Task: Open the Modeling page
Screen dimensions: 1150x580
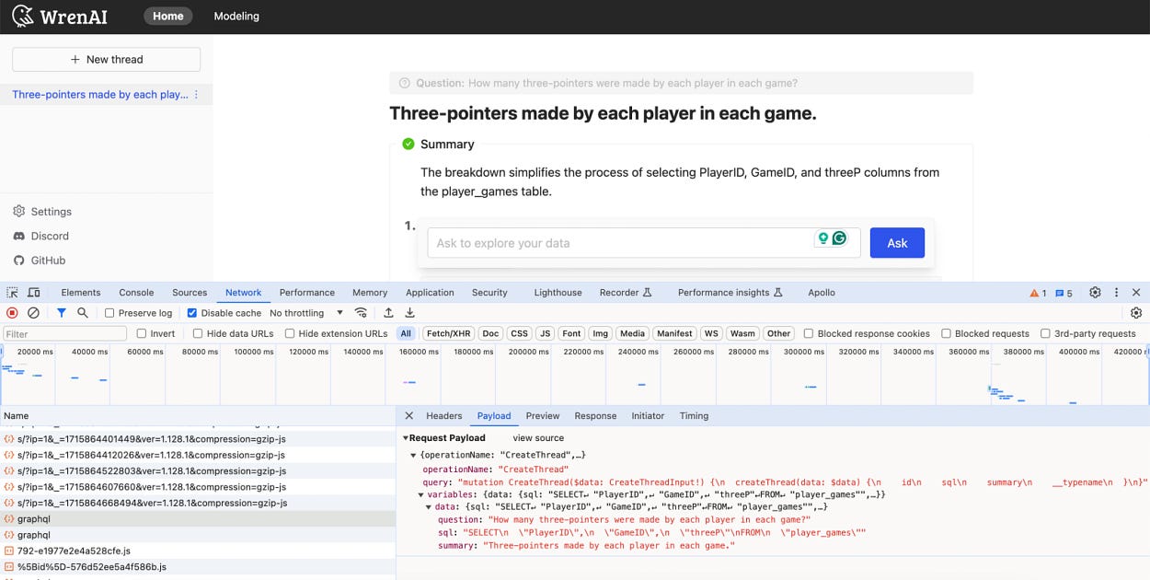Action: pyautogui.click(x=236, y=16)
